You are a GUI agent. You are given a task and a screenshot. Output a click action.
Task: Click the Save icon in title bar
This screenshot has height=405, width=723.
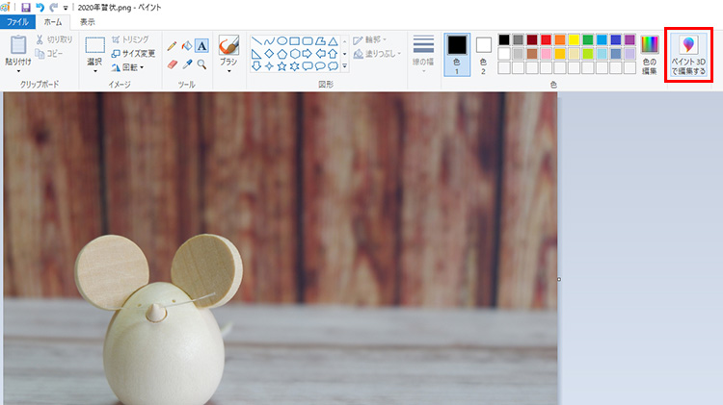click(25, 6)
